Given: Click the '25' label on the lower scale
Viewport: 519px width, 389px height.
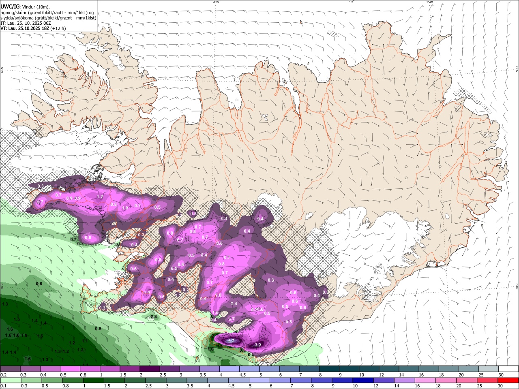Looking at the screenshot, I should click(x=479, y=386).
